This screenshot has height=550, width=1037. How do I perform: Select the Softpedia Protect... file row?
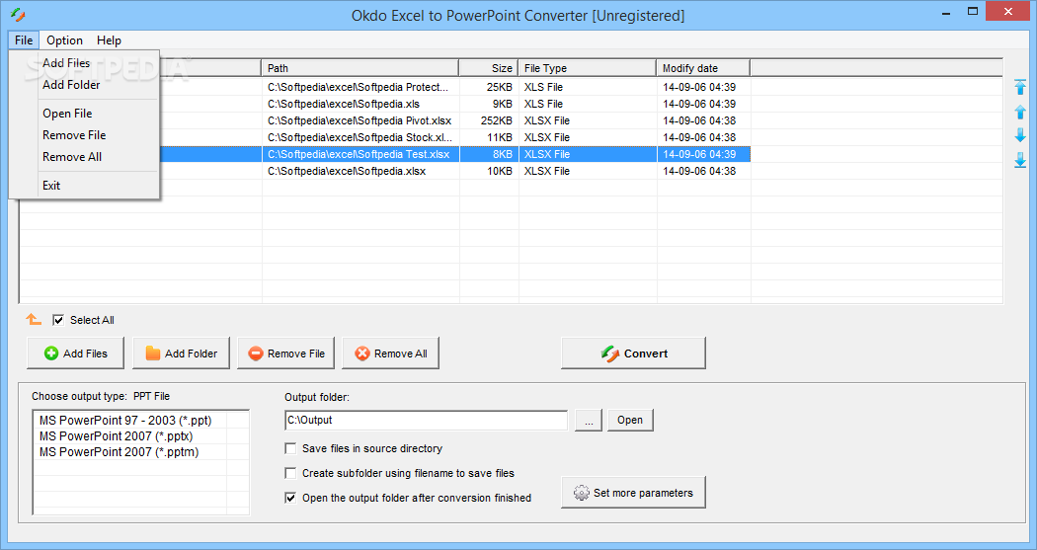pyautogui.click(x=385, y=87)
